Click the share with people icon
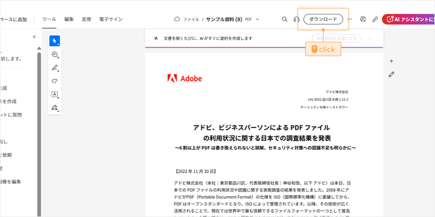This screenshot has width=435, height=217. [363, 19]
